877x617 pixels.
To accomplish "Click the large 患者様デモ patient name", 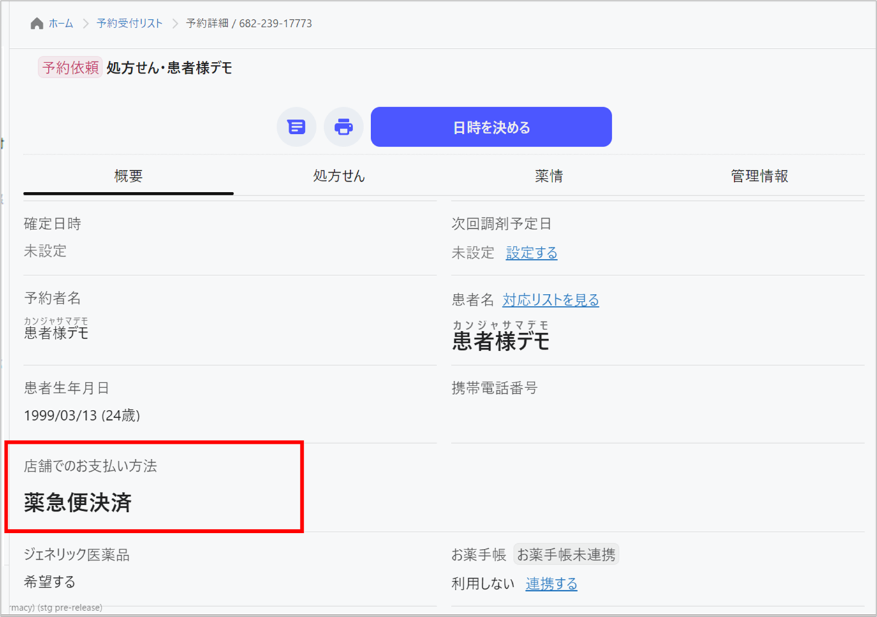I will click(x=501, y=342).
